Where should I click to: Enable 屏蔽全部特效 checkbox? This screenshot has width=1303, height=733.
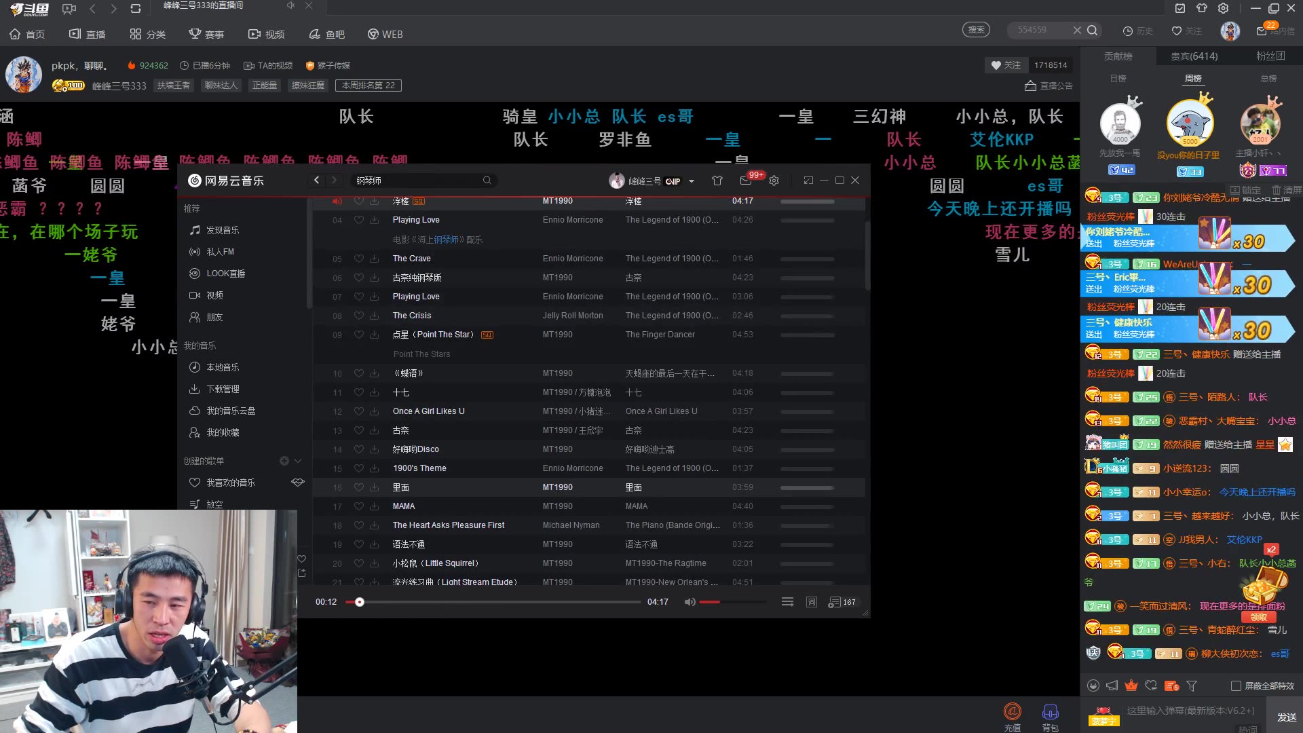(x=1236, y=685)
